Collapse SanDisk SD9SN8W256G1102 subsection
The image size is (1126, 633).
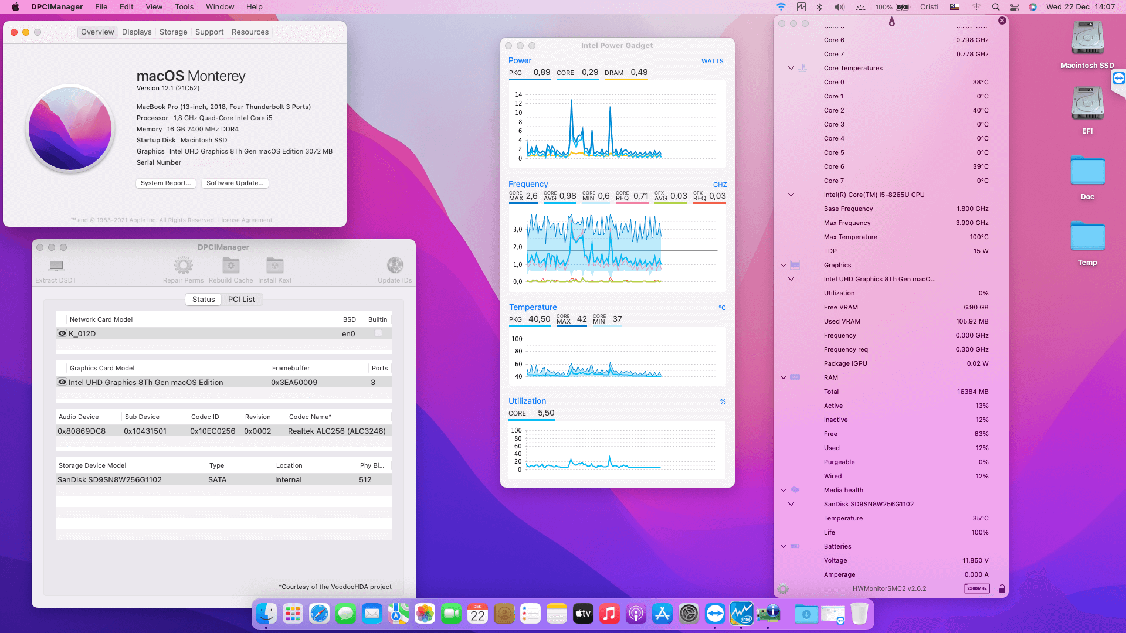pyautogui.click(x=791, y=504)
